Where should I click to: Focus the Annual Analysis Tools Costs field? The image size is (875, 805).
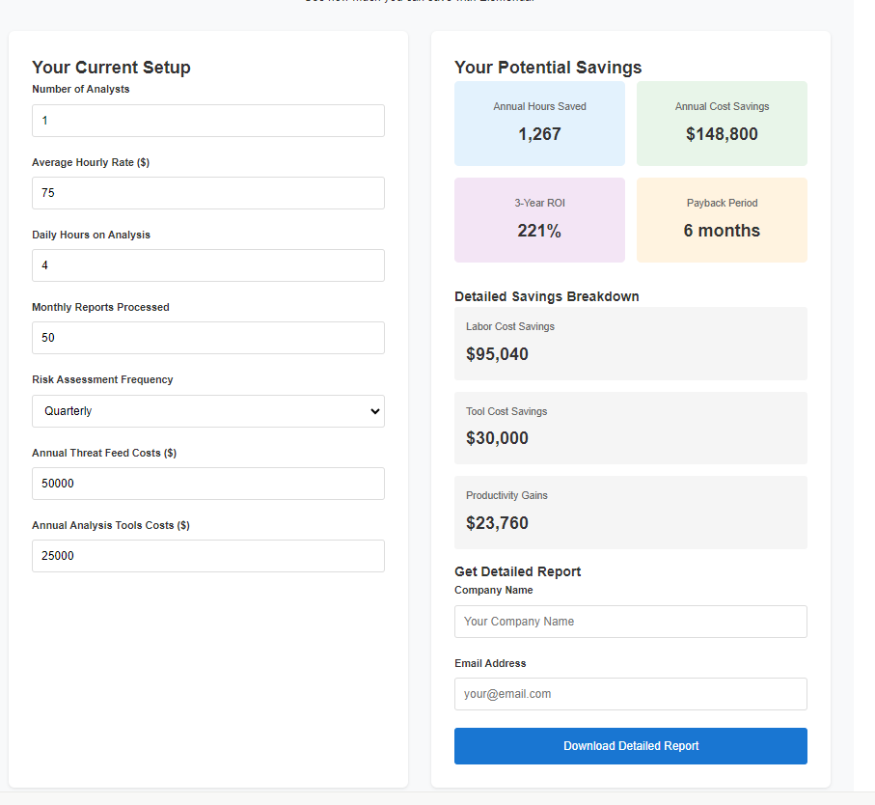(207, 556)
